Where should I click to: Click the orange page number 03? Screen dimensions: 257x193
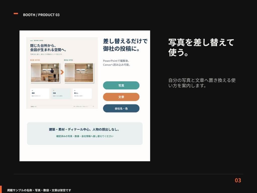tap(238, 180)
